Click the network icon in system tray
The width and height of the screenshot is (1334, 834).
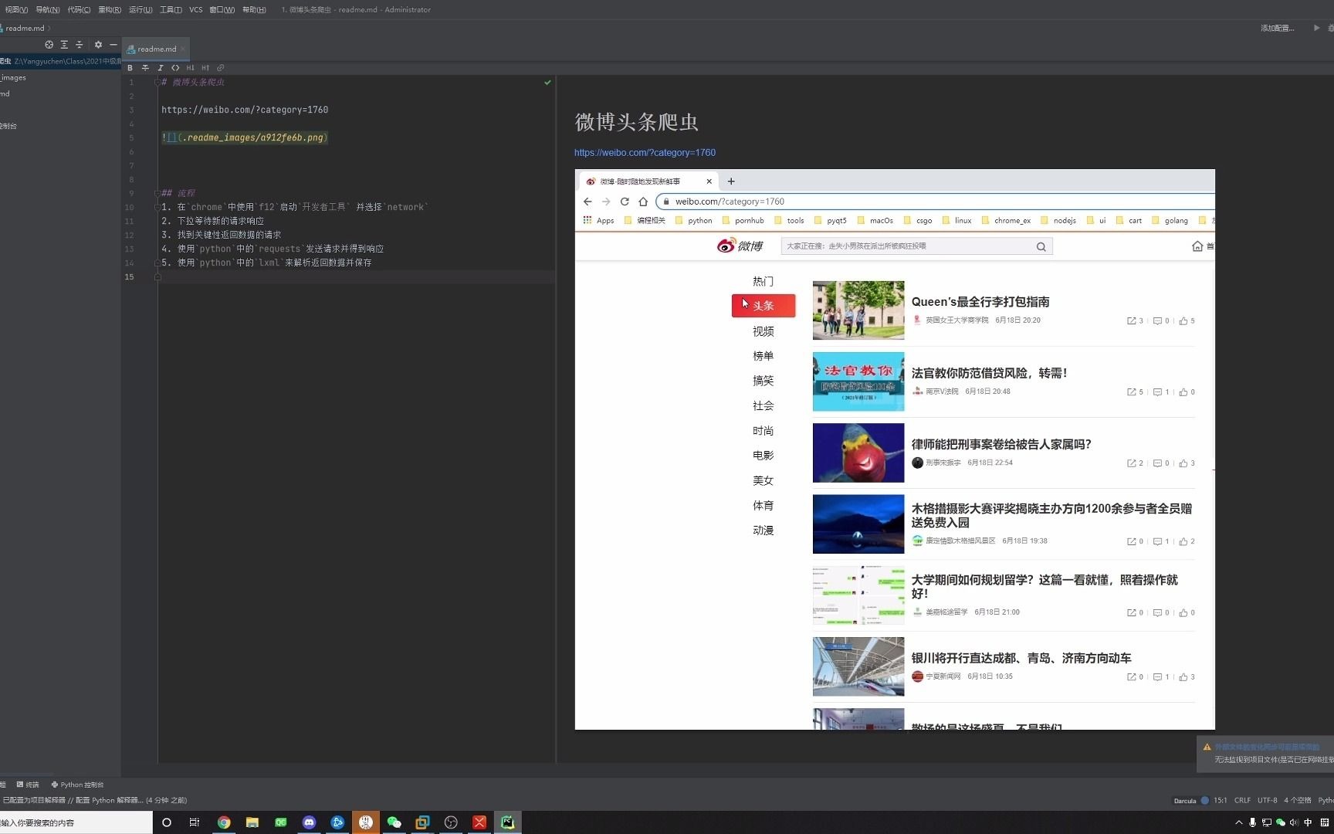coord(1266,822)
